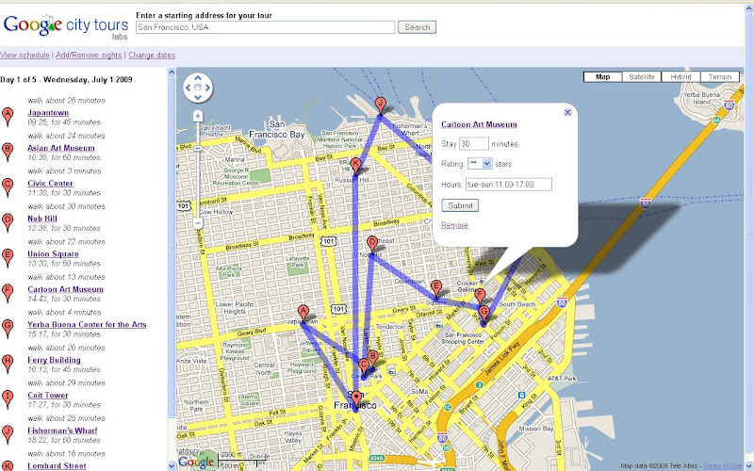Select map pin K near Russian Hill
This screenshot has width=754, height=471.
355,167
